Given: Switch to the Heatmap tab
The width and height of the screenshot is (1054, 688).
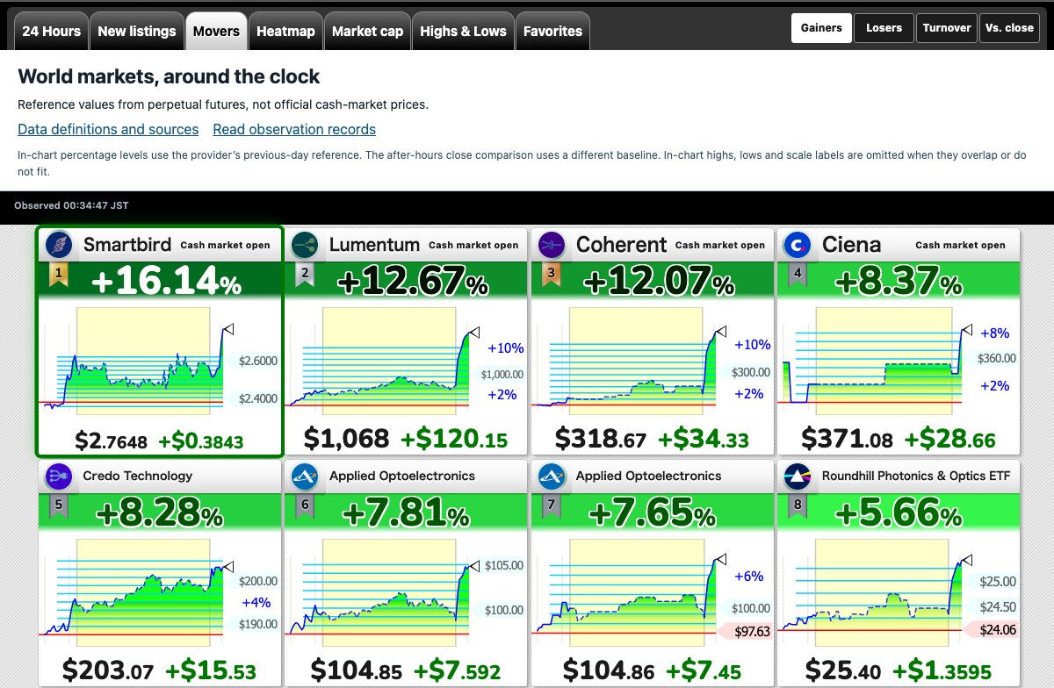Looking at the screenshot, I should click(285, 32).
